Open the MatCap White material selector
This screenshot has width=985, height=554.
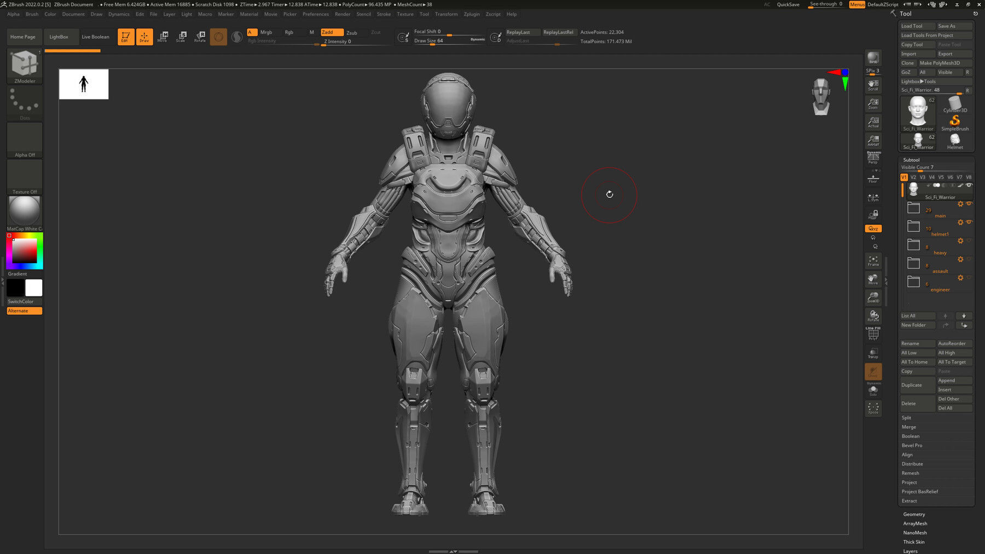tap(25, 213)
